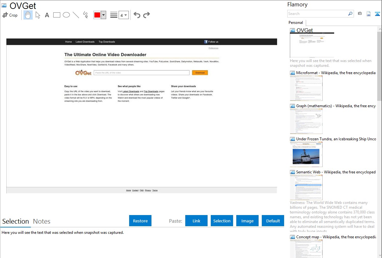Open the color picker dropdown arrow
The width and height of the screenshot is (382, 258).
coord(104,15)
